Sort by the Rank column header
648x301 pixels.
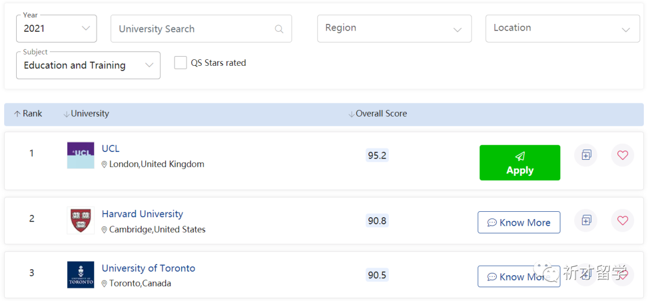[28, 114]
